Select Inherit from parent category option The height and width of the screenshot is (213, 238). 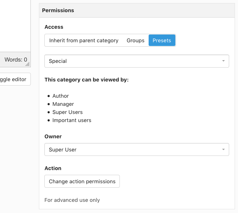84,41
